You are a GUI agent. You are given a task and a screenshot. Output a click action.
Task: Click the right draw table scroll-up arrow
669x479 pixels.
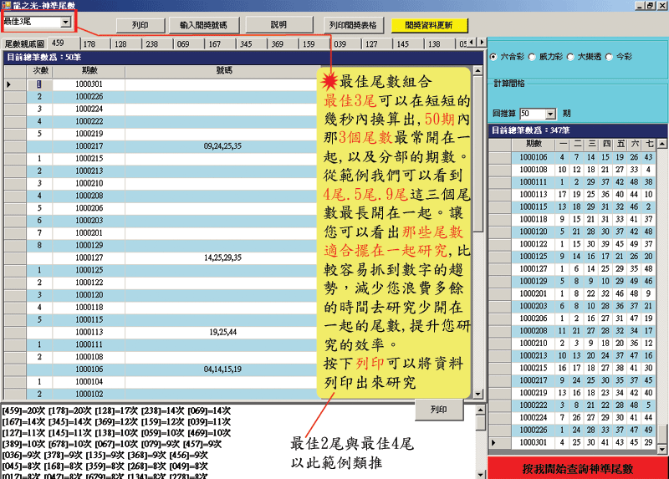[x=661, y=144]
